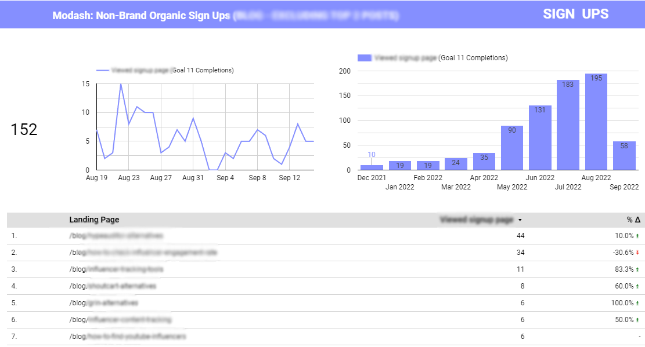The width and height of the screenshot is (645, 347).
Task: Click row number 7 in the landing page table
Action: pyautogui.click(x=15, y=335)
